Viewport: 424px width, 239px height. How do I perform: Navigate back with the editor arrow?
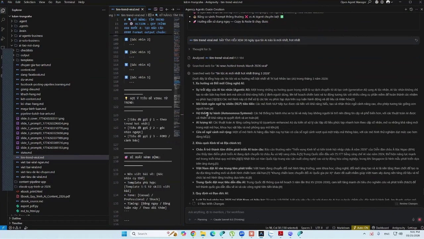(167, 9)
